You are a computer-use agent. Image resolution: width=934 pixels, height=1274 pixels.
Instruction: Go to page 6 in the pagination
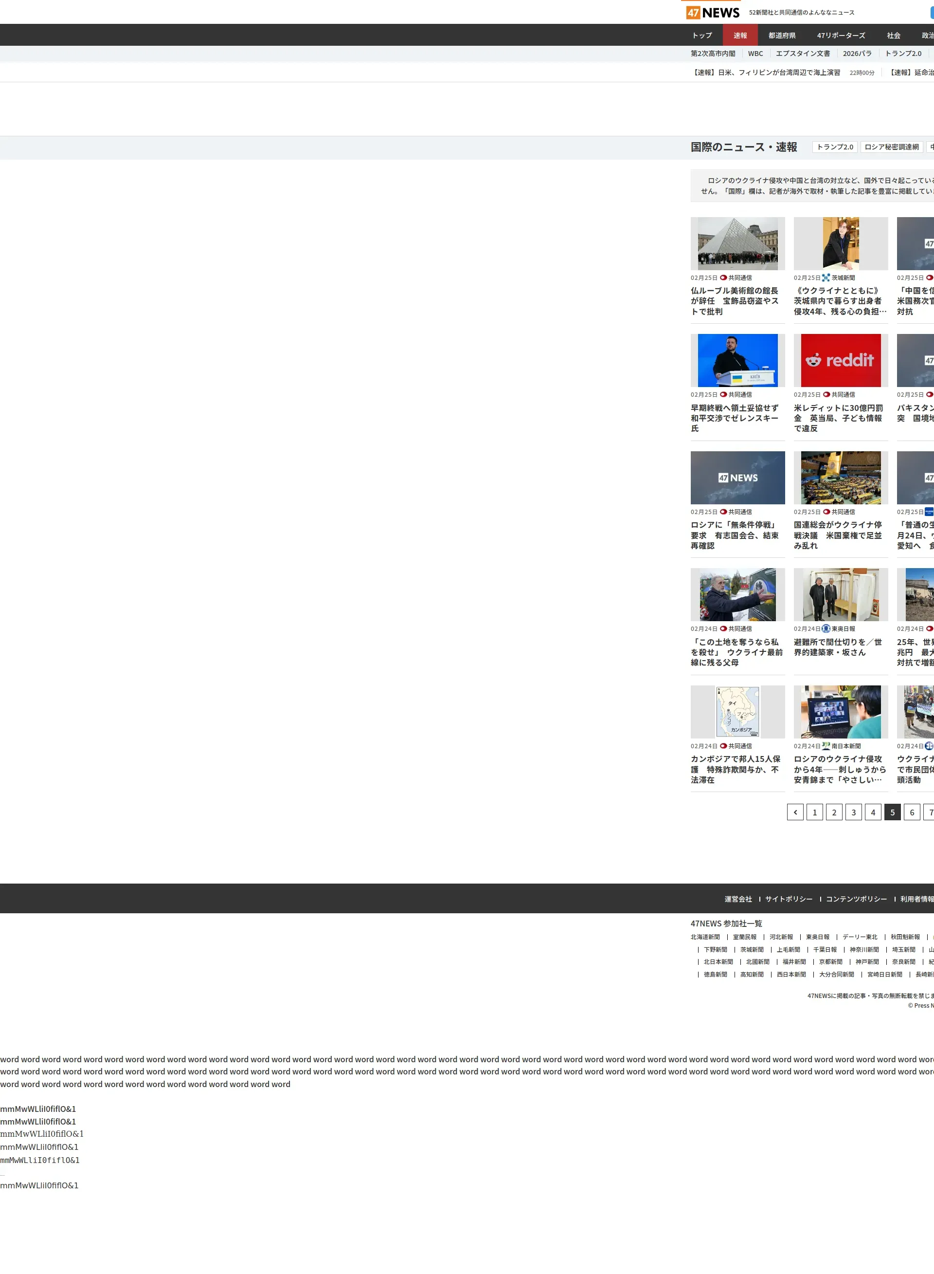[x=912, y=812]
